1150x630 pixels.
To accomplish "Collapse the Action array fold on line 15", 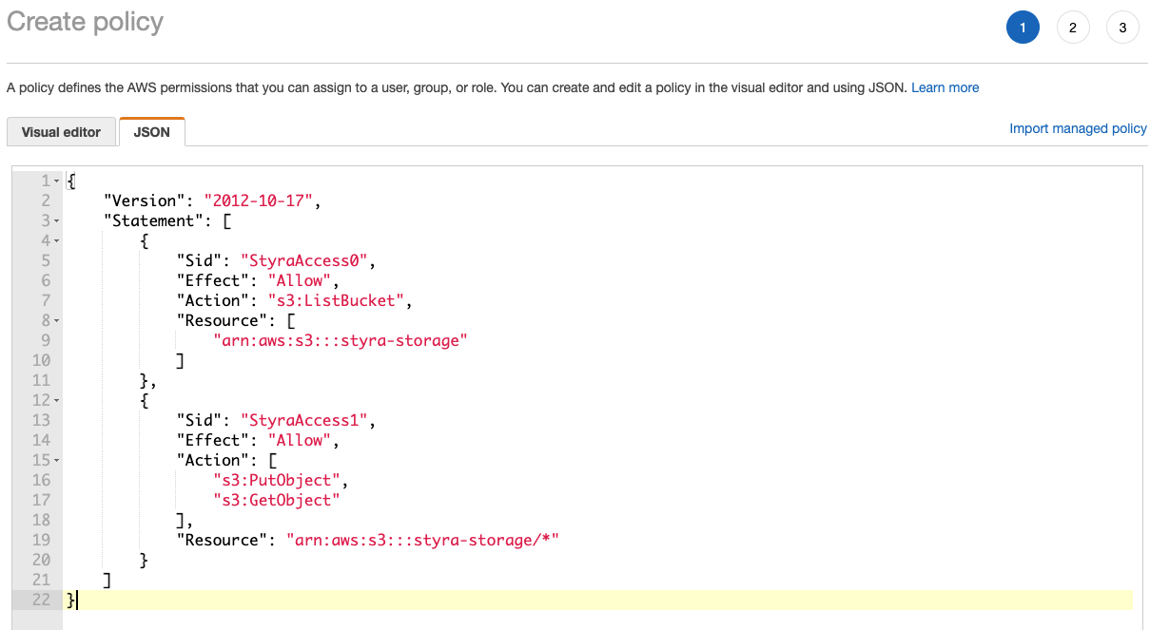I will pyautogui.click(x=57, y=460).
